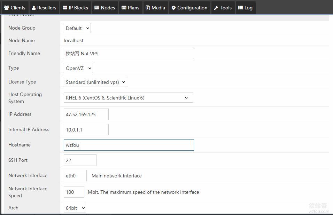
Task: Expand the Node Group dropdown
Action: coord(77,28)
